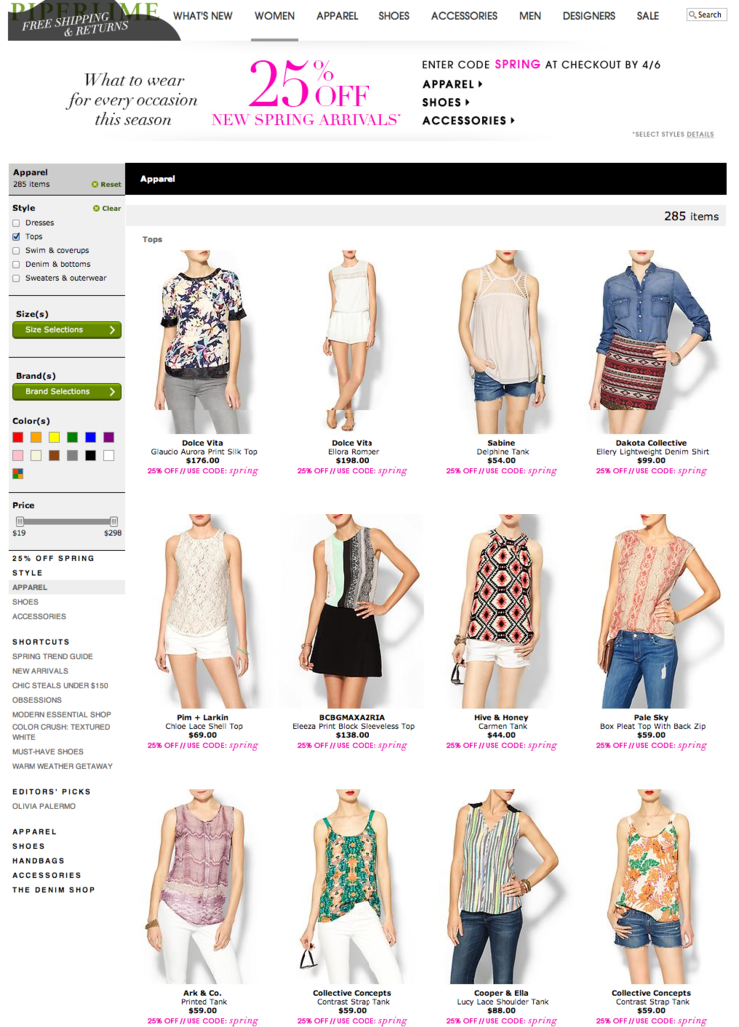View the Ellery Lightweight Denim Shirt photo
This screenshot has width=739, height=1027.
pyautogui.click(x=651, y=341)
